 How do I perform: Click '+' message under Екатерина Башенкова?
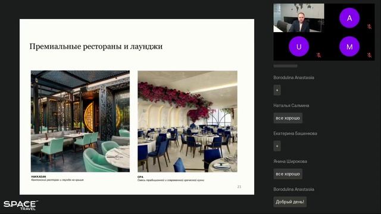pyautogui.click(x=277, y=146)
